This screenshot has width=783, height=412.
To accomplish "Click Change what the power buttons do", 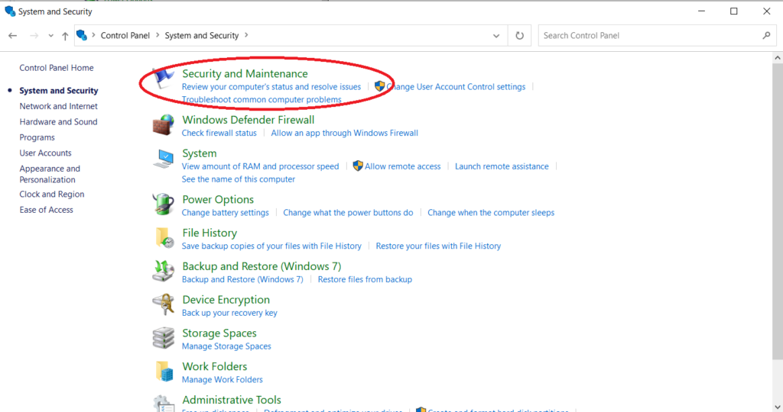I will [x=348, y=213].
